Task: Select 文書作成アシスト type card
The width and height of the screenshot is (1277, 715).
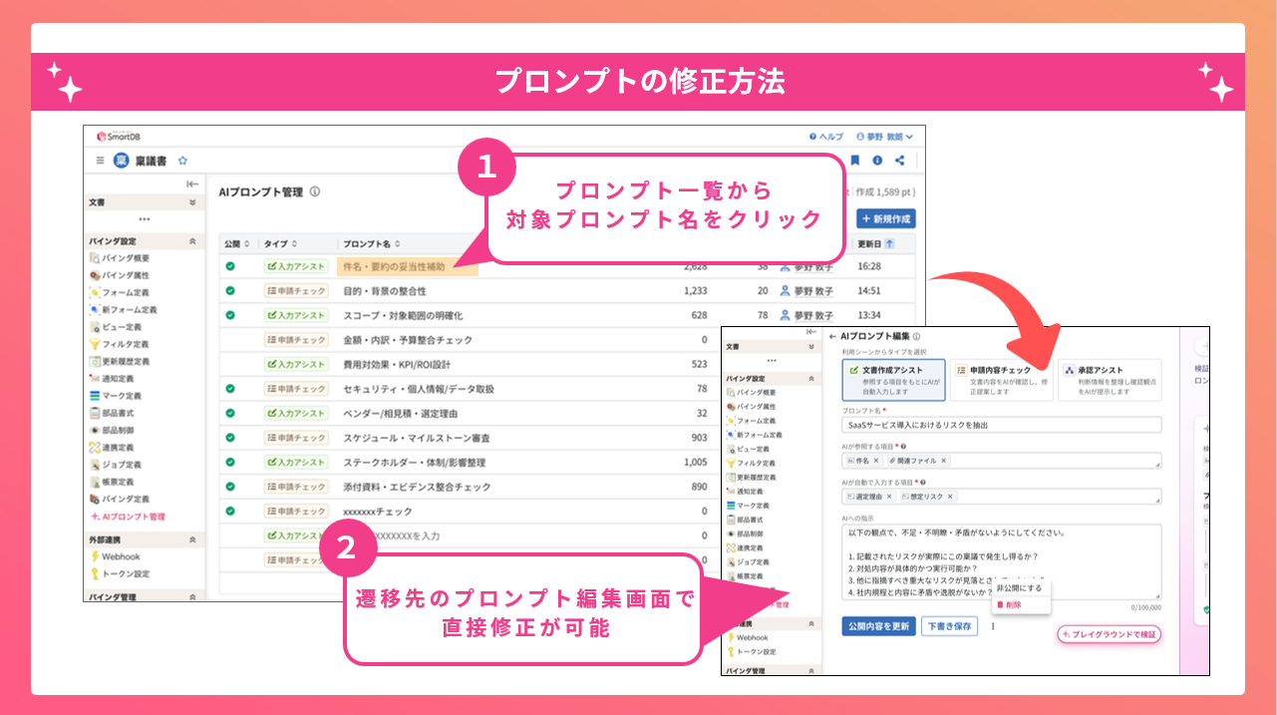Action: coord(892,380)
